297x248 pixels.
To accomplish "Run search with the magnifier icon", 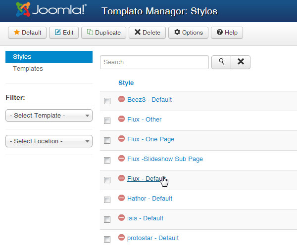I will click(221, 62).
